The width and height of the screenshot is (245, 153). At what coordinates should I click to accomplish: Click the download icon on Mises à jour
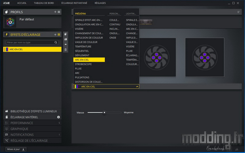23,149
